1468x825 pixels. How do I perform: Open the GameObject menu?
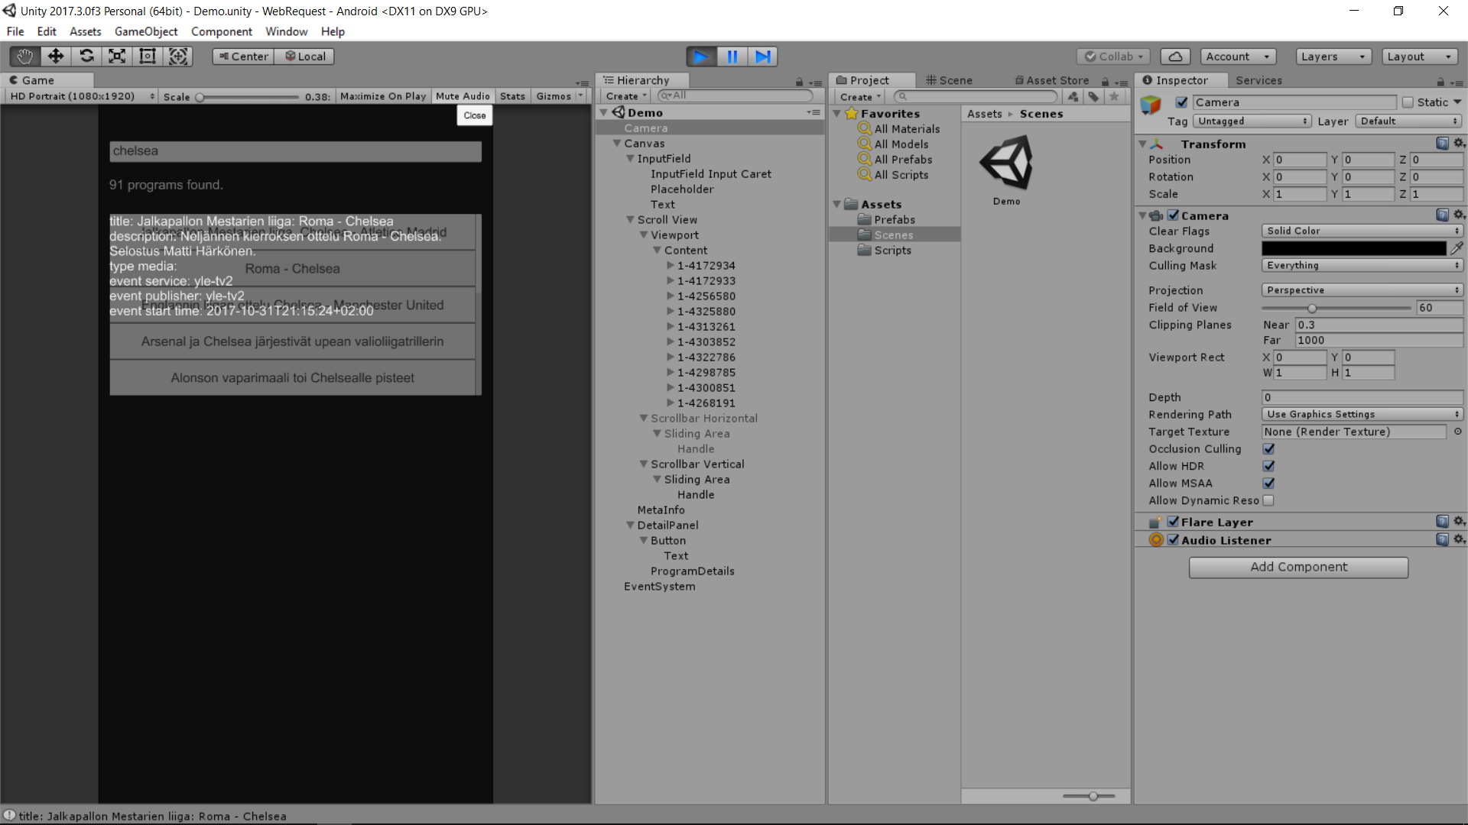click(x=145, y=31)
